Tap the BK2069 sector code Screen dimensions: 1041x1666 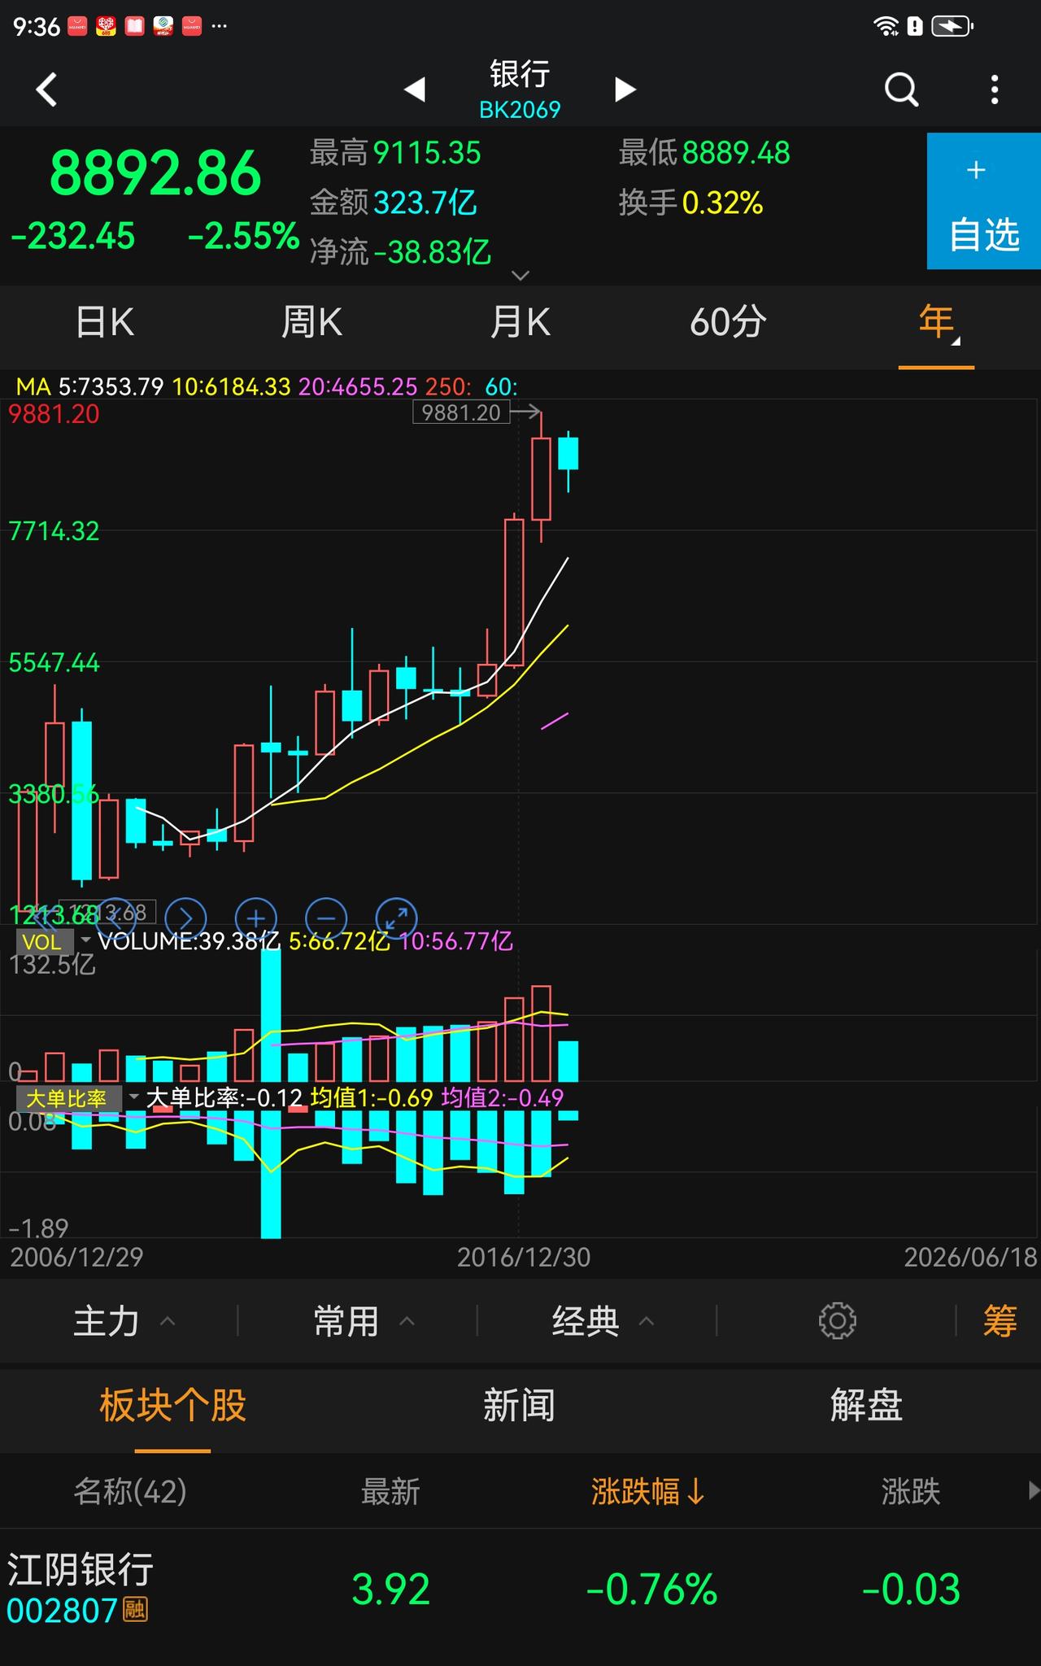tap(520, 110)
